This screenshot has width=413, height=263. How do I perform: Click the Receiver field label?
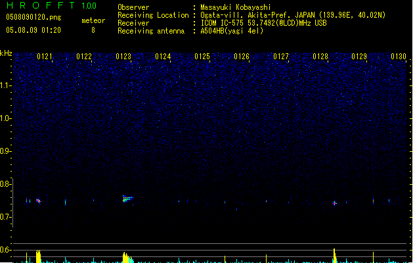coord(133,23)
